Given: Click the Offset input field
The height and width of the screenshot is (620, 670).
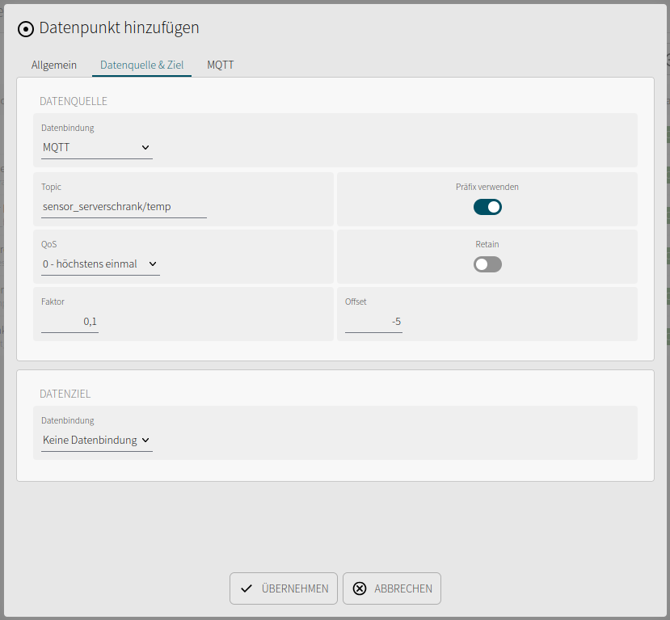Looking at the screenshot, I should point(373,322).
